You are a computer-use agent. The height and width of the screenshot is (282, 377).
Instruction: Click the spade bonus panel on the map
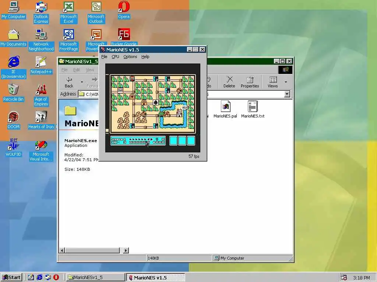[x=156, y=102]
